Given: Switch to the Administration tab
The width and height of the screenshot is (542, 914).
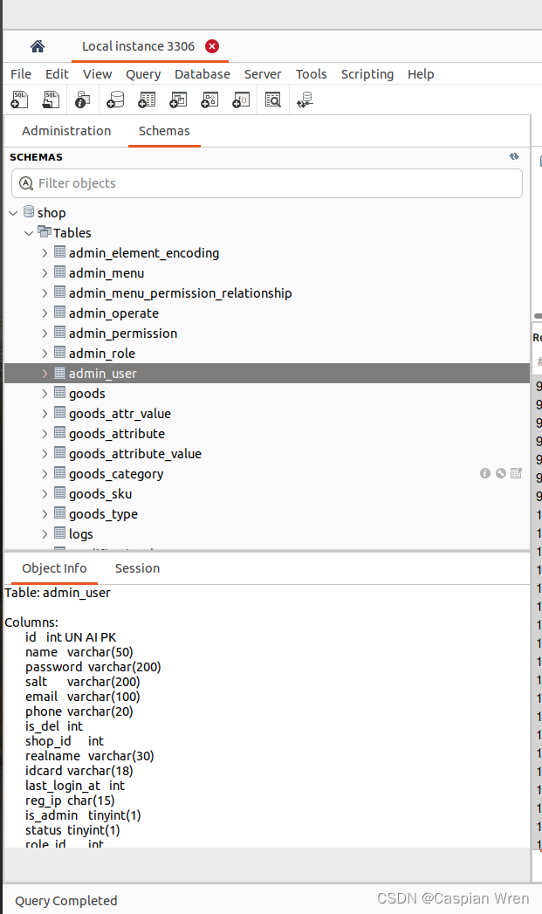Looking at the screenshot, I should coord(66,131).
